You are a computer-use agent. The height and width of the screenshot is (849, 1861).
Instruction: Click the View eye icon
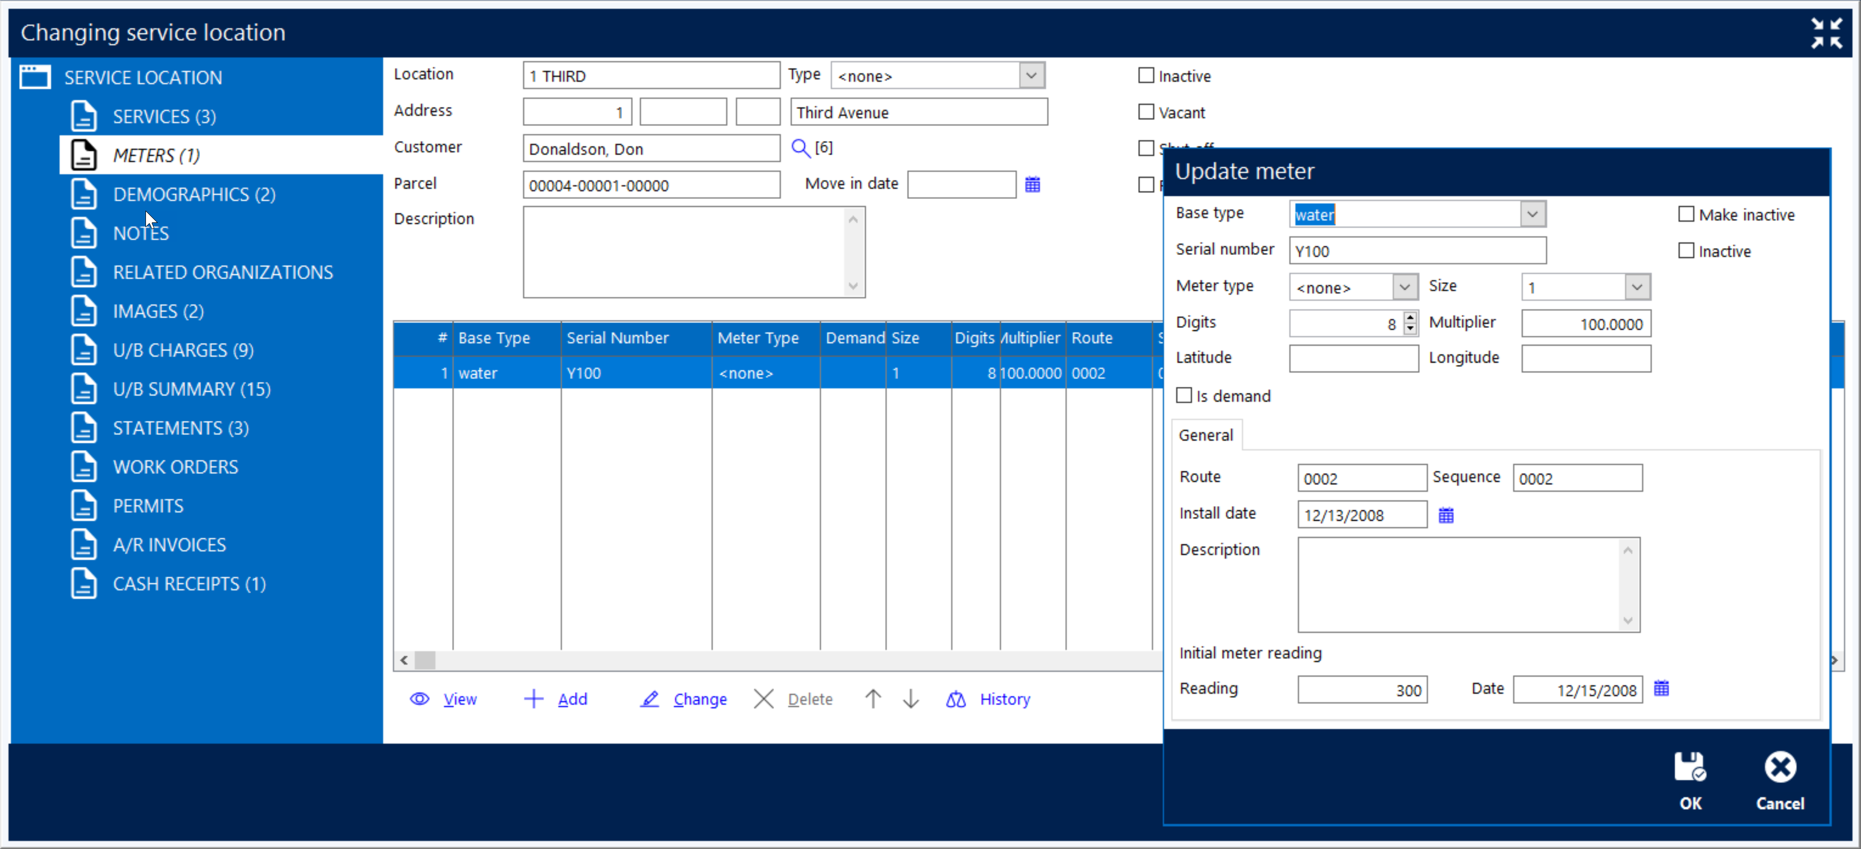point(419,699)
